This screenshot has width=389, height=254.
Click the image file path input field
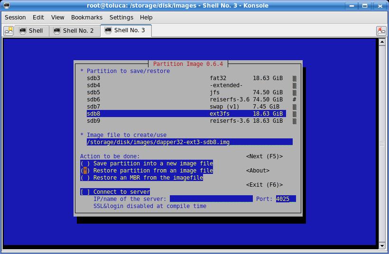coord(189,142)
